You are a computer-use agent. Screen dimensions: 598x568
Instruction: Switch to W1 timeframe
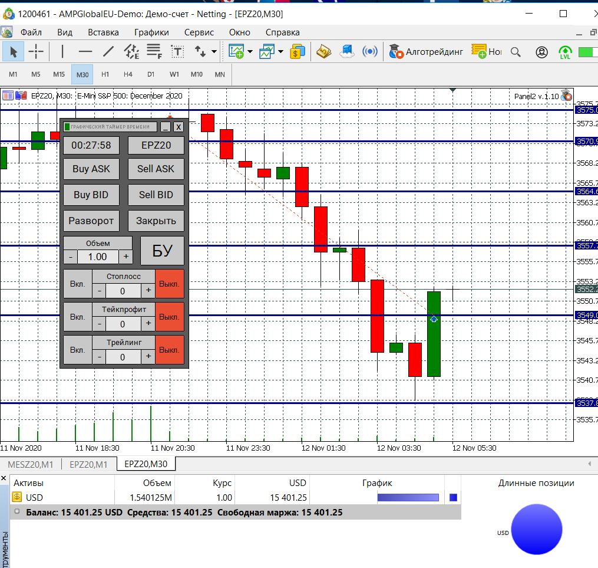(x=174, y=74)
